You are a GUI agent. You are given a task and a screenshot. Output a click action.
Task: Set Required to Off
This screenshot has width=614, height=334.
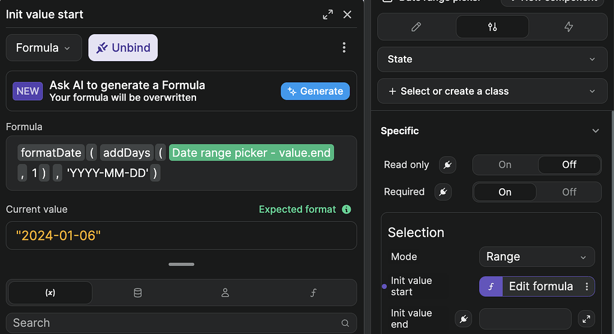pyautogui.click(x=569, y=192)
